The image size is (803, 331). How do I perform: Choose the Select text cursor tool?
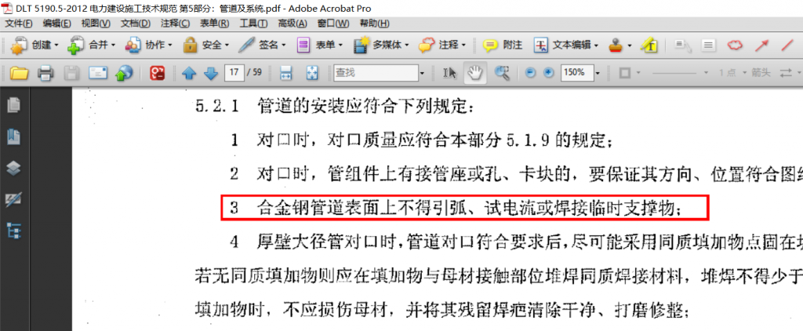(x=449, y=73)
